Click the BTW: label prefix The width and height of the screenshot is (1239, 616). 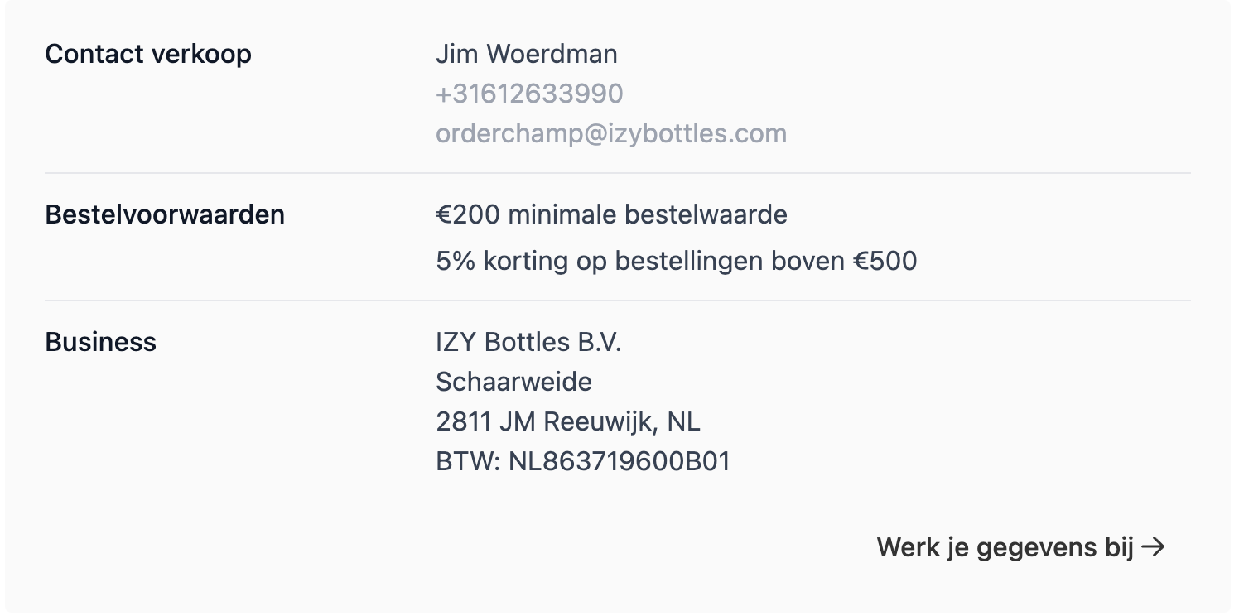pos(468,461)
